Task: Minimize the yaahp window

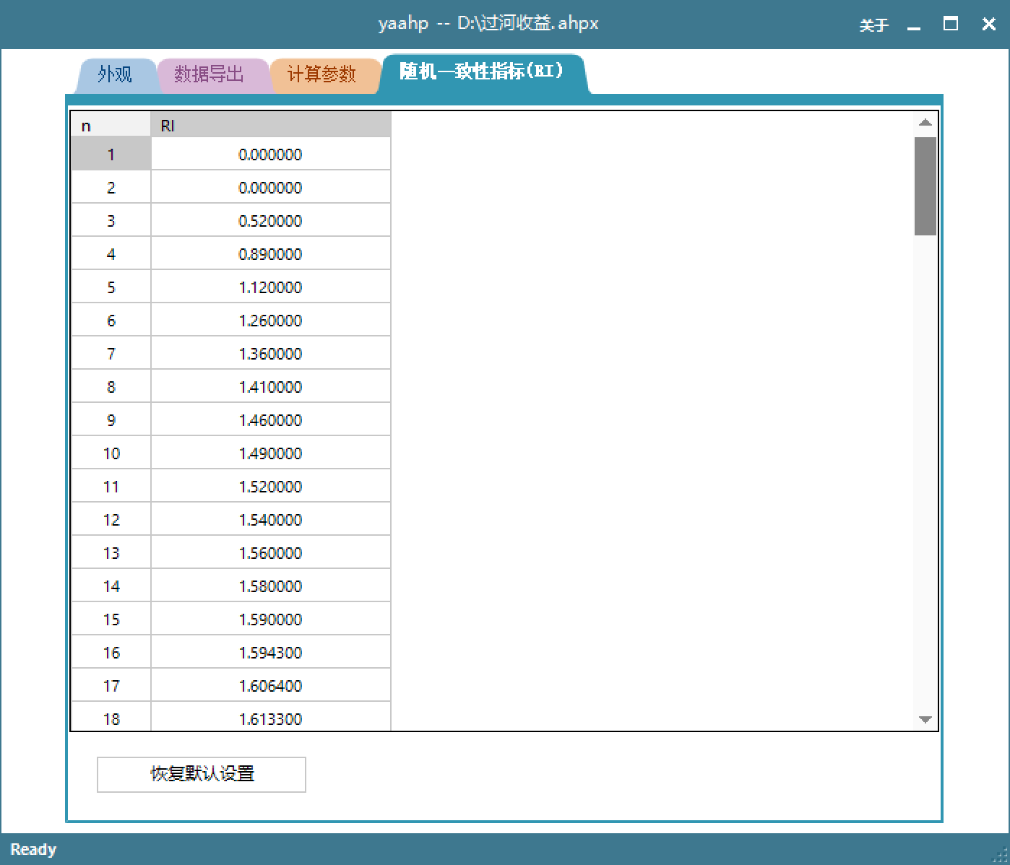Action: click(x=914, y=25)
